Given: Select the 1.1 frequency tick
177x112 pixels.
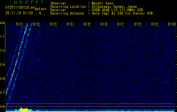Looking at the screenshot, I should pyautogui.click(x=3, y=37).
